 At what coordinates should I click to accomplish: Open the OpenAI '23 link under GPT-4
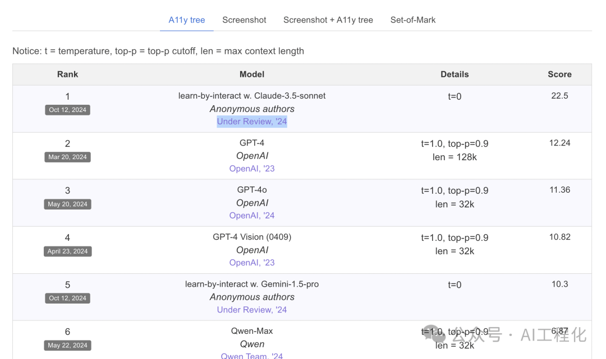pyautogui.click(x=252, y=169)
